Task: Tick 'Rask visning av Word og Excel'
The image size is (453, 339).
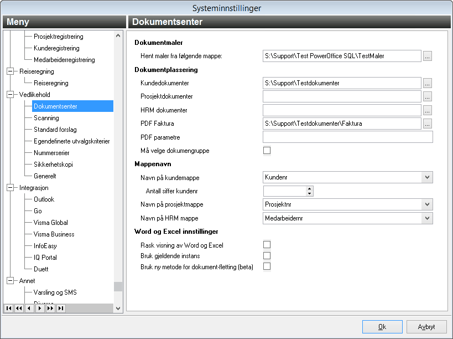Action: pos(267,245)
